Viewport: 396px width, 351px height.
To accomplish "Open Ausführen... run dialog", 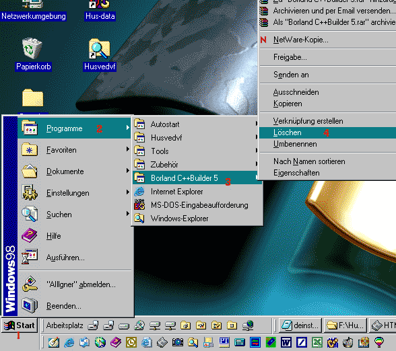I will (x=75, y=258).
